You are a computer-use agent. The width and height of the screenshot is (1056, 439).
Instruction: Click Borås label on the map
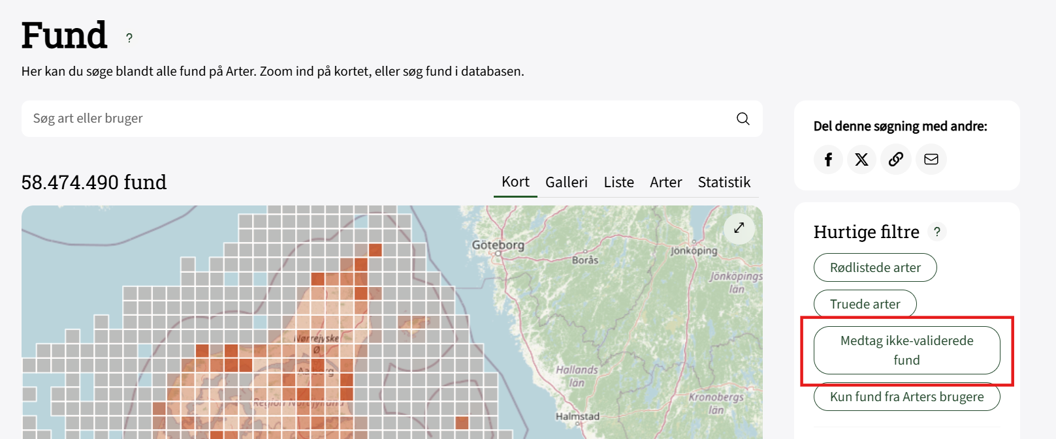[585, 260]
